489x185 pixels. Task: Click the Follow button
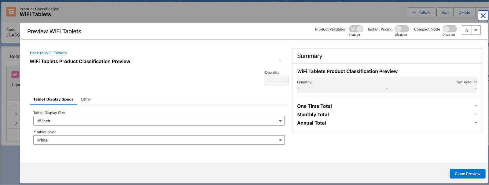click(421, 13)
